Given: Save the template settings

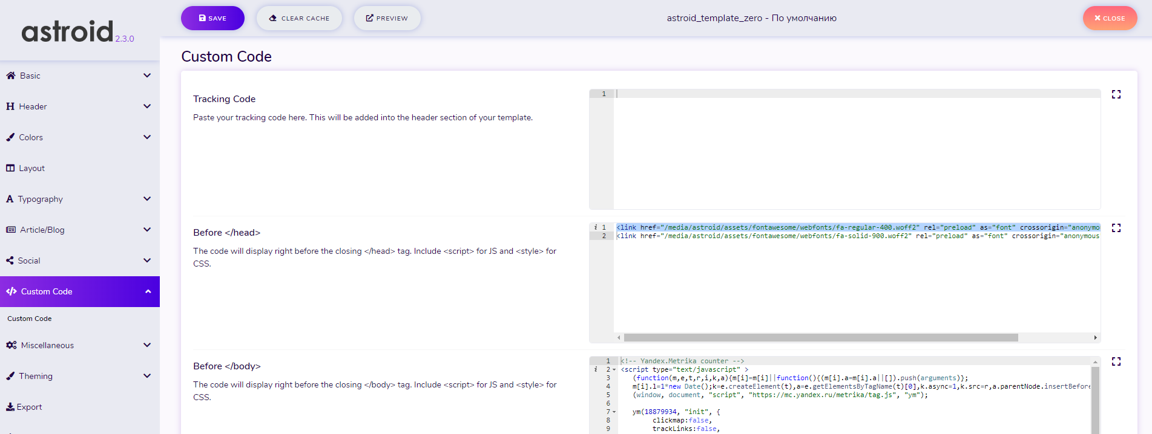Looking at the screenshot, I should pos(212,18).
